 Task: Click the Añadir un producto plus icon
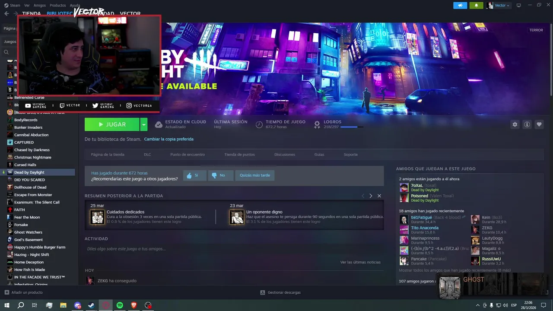pos(6,292)
